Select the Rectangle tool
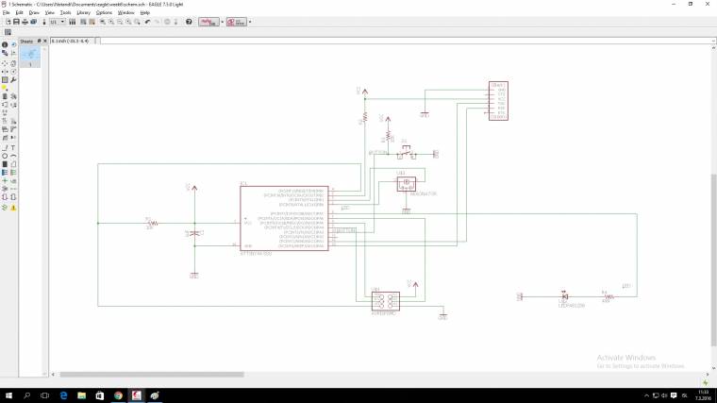 (x=5, y=164)
